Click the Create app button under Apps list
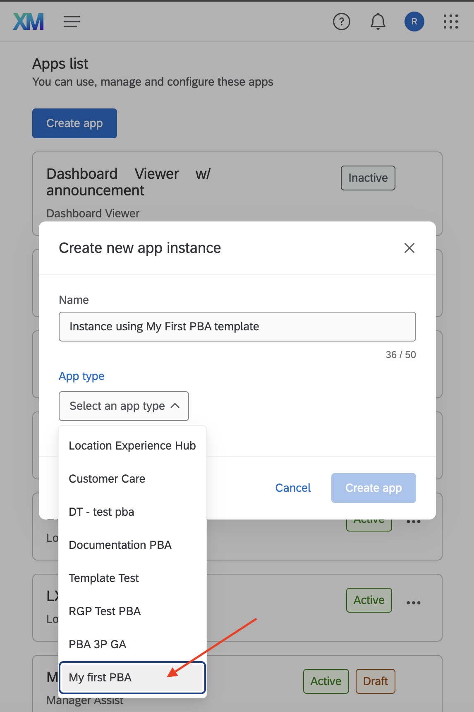This screenshot has height=712, width=474. [x=74, y=123]
